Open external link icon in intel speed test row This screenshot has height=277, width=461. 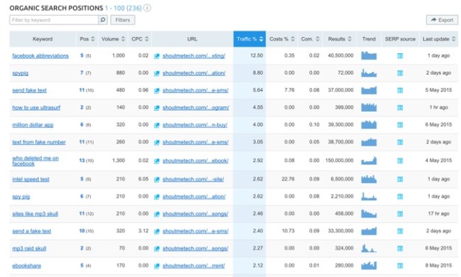[157, 180]
